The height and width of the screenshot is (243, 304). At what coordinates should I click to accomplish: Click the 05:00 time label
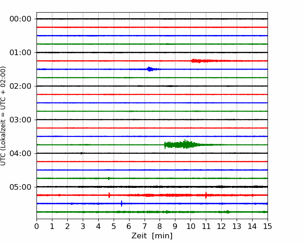coord(21,187)
